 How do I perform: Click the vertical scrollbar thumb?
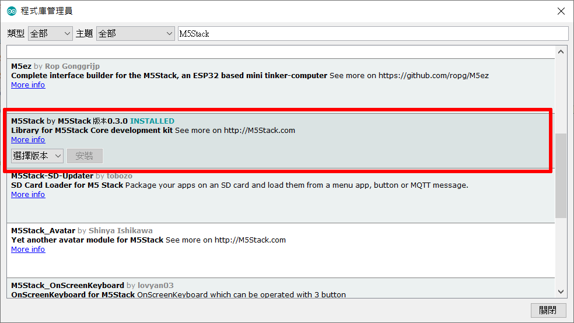pyautogui.click(x=561, y=175)
